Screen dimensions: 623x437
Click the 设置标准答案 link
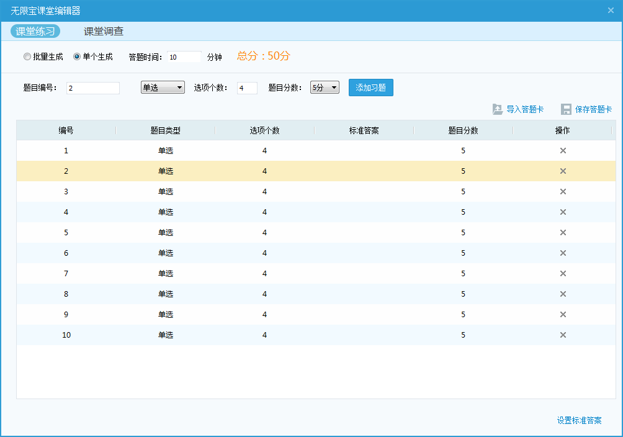click(x=579, y=421)
